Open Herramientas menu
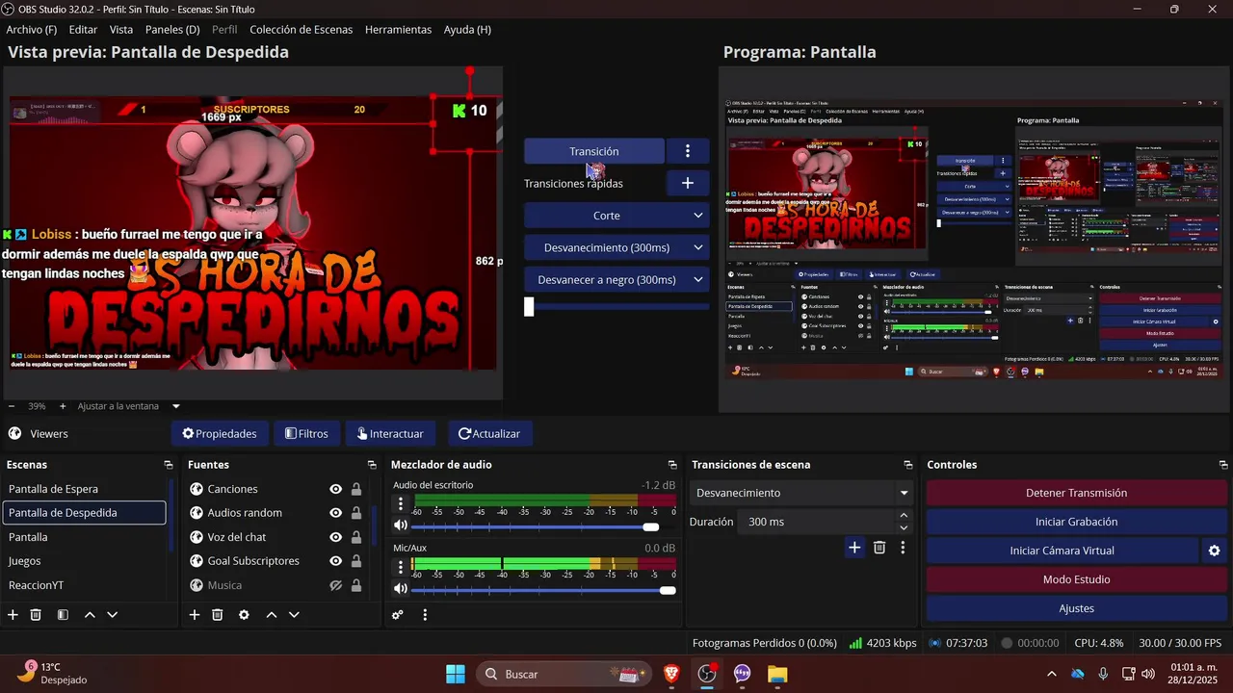The image size is (1233, 693). click(x=398, y=30)
